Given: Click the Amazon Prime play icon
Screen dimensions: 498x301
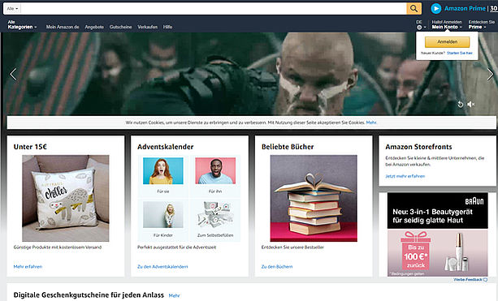Looking at the screenshot, I should tap(436, 9).
